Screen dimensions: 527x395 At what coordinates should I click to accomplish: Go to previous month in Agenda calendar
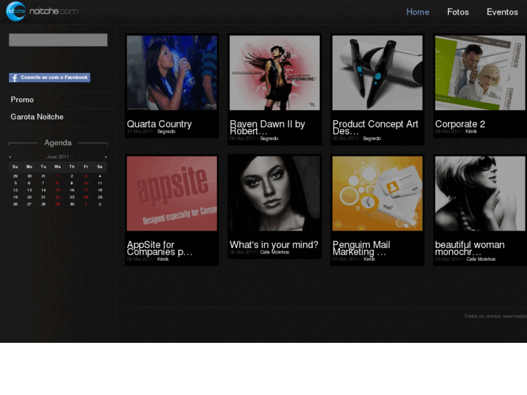tap(10, 157)
